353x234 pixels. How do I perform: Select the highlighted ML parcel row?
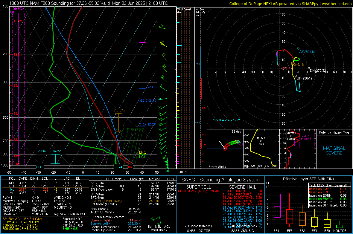45,189
